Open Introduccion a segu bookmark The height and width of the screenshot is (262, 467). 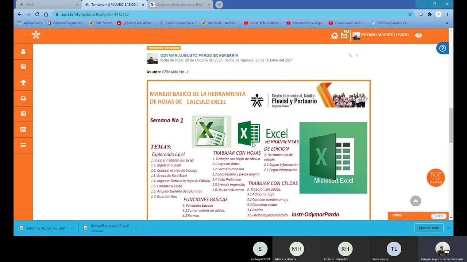point(305,23)
